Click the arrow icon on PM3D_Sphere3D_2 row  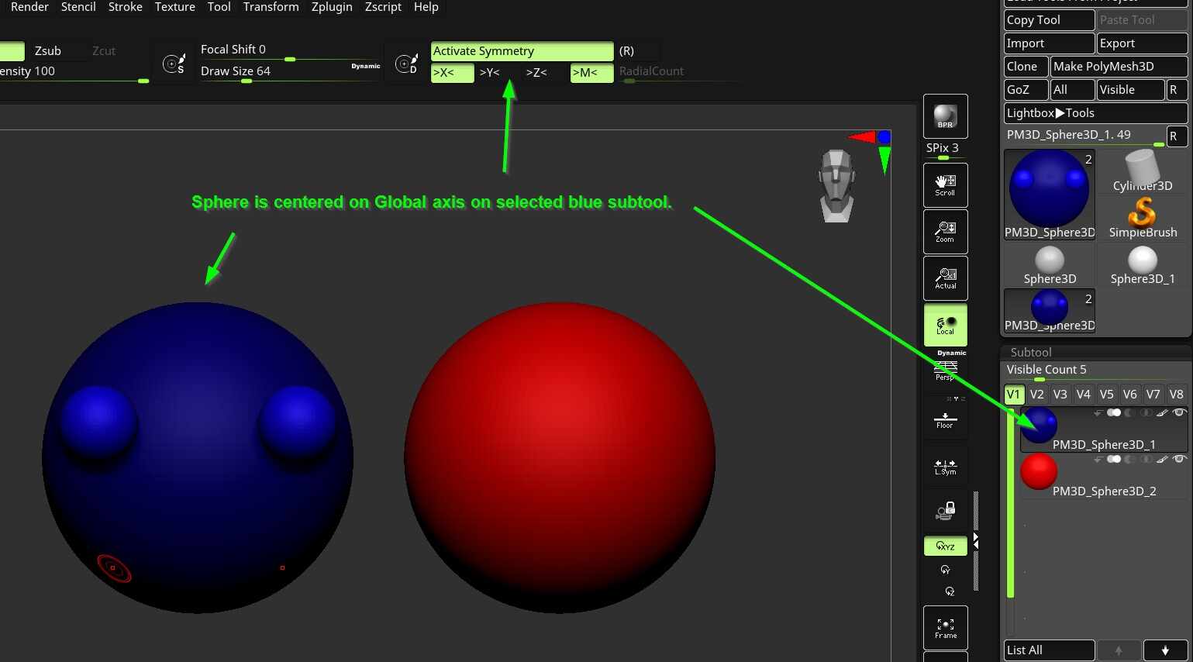(x=1098, y=459)
